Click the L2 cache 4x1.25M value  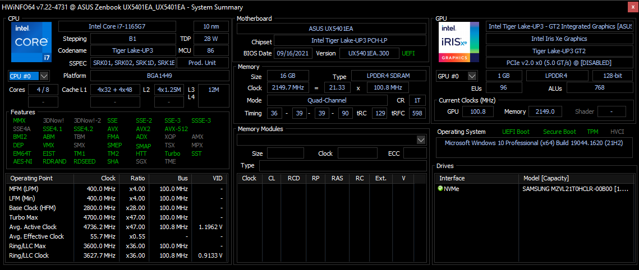tap(169, 90)
